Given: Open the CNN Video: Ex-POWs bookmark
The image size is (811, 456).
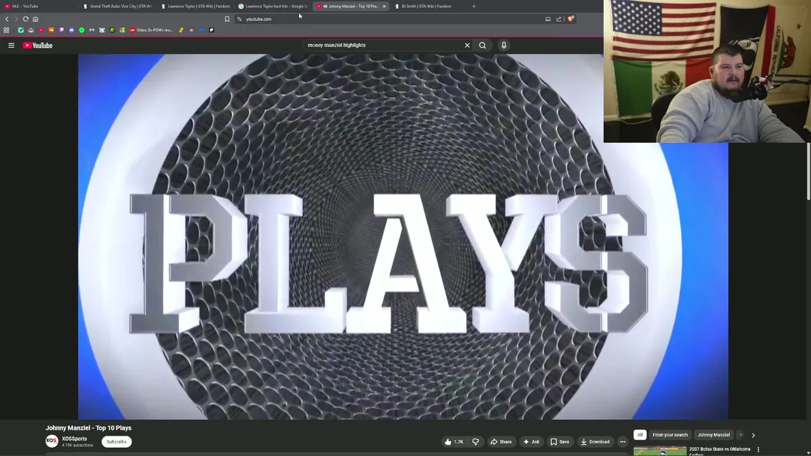Looking at the screenshot, I should 150,30.
